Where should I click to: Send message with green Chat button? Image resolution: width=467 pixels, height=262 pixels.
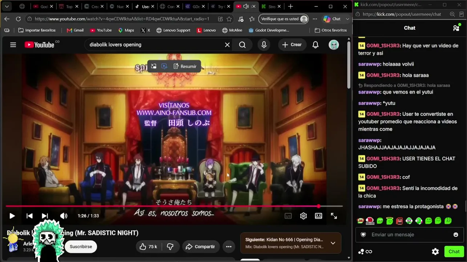[454, 251]
